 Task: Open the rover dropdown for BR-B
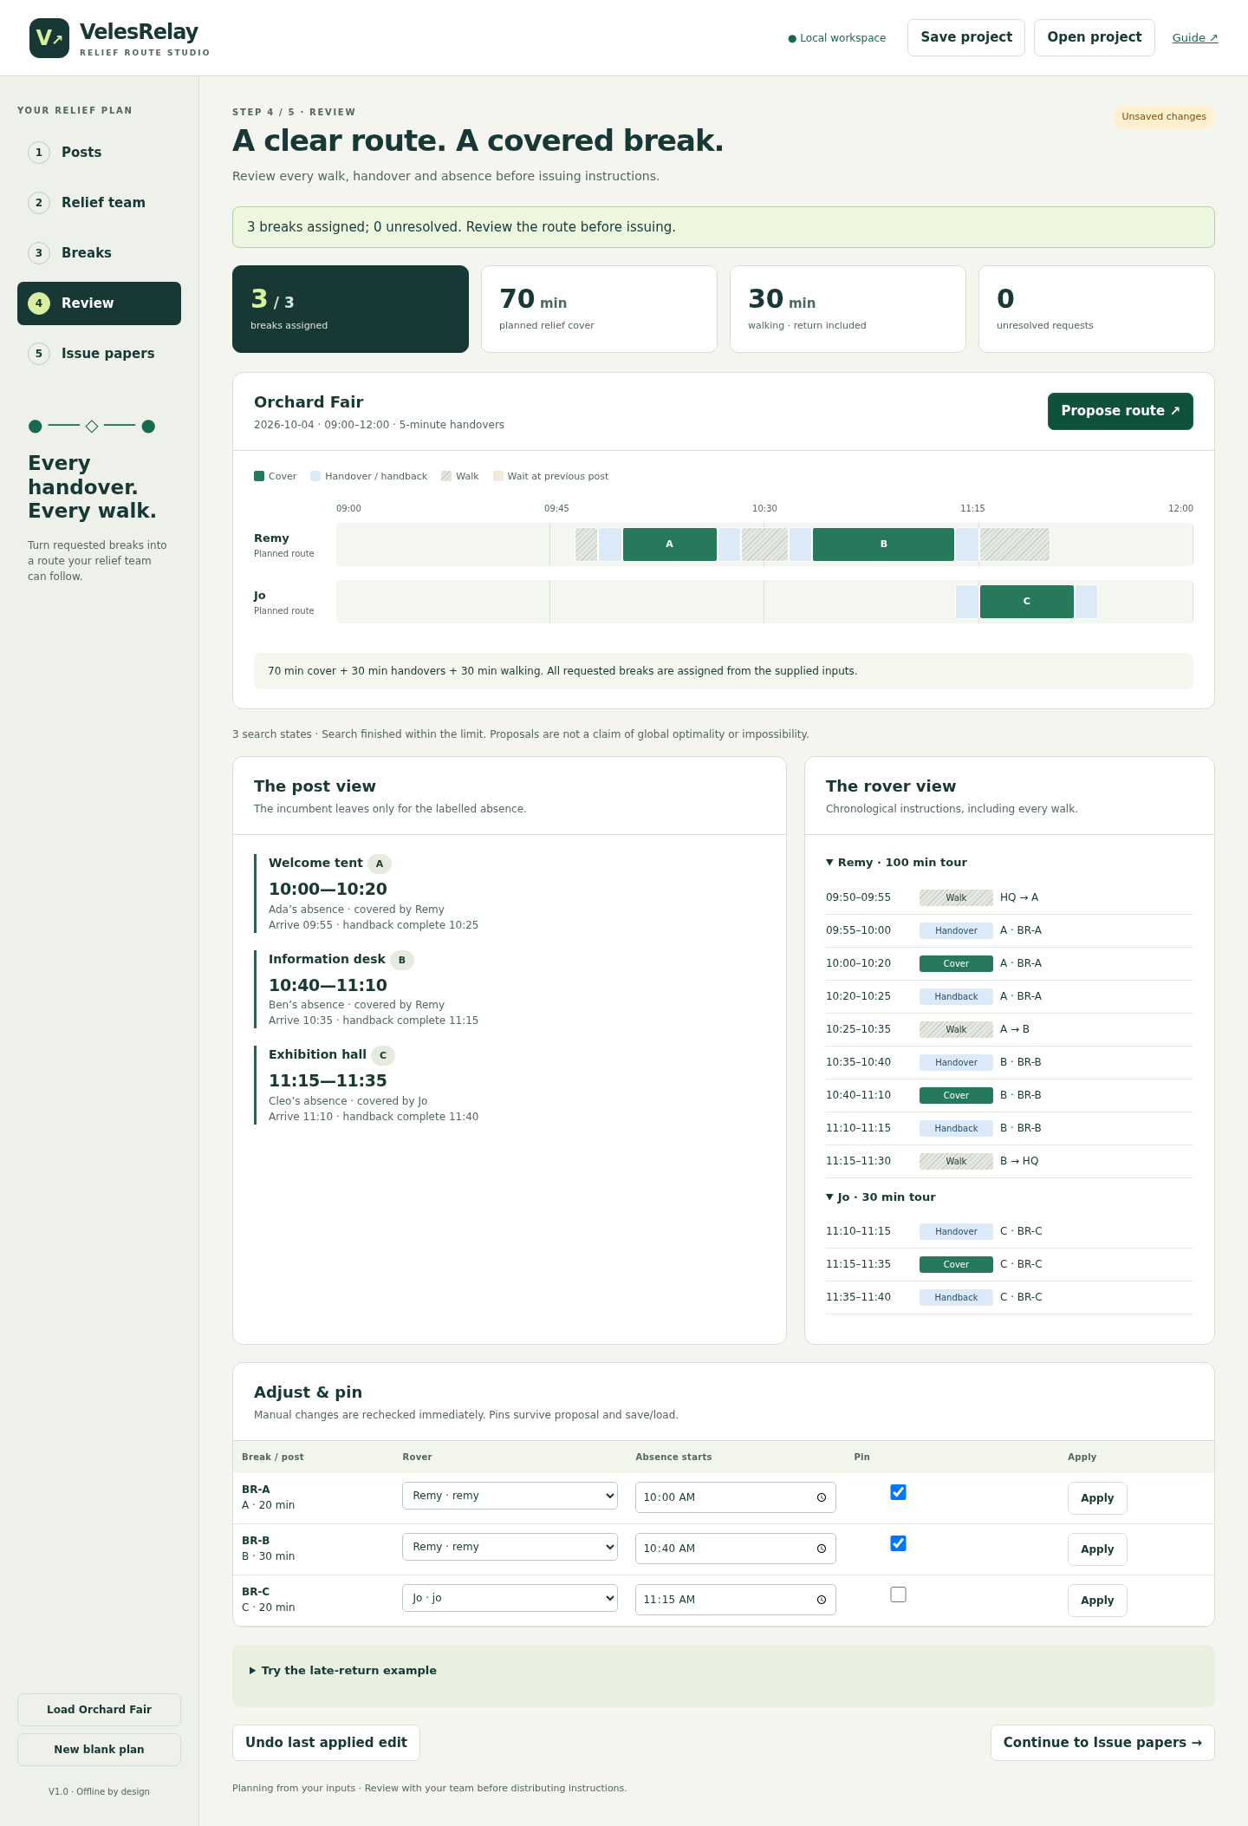pyautogui.click(x=510, y=1547)
